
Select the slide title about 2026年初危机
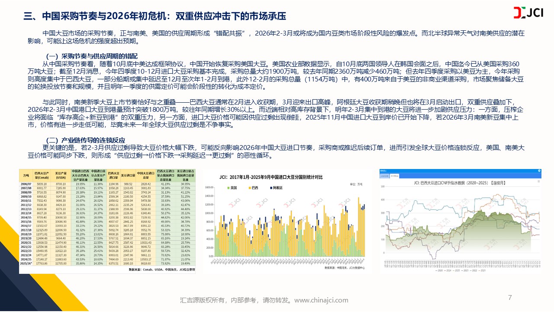(x=155, y=16)
